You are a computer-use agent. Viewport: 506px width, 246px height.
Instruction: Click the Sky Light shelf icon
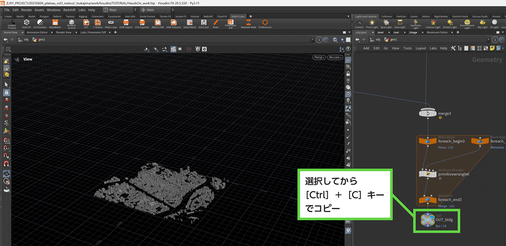tap(482, 23)
